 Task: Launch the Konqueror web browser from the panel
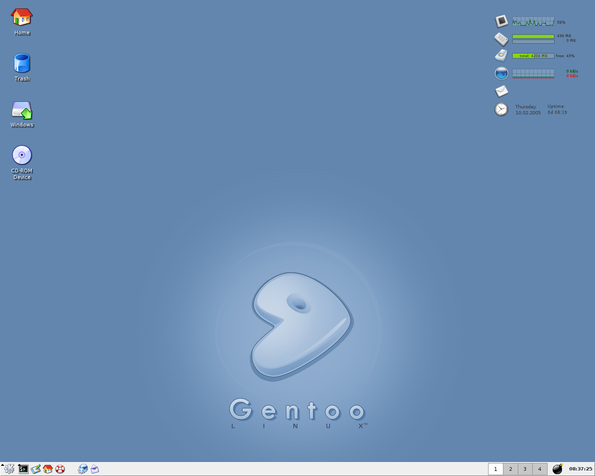(83, 469)
